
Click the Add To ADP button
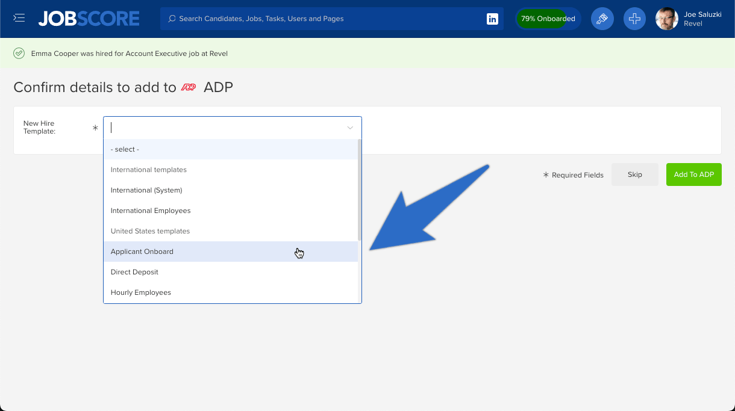click(693, 175)
